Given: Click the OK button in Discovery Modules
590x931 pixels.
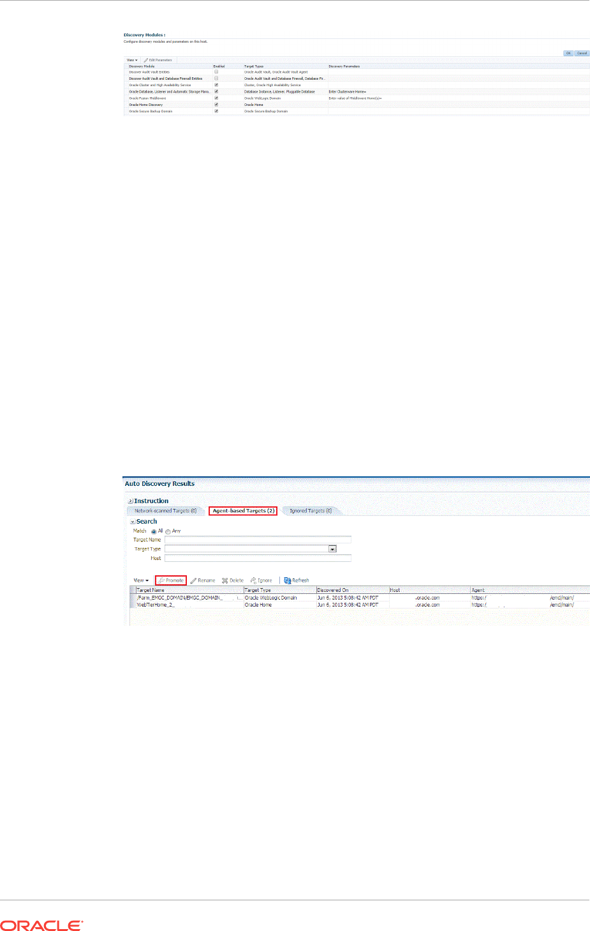Looking at the screenshot, I should point(568,53).
